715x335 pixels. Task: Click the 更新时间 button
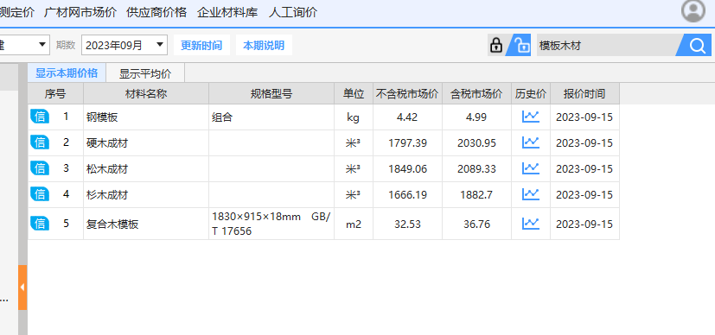(x=201, y=45)
